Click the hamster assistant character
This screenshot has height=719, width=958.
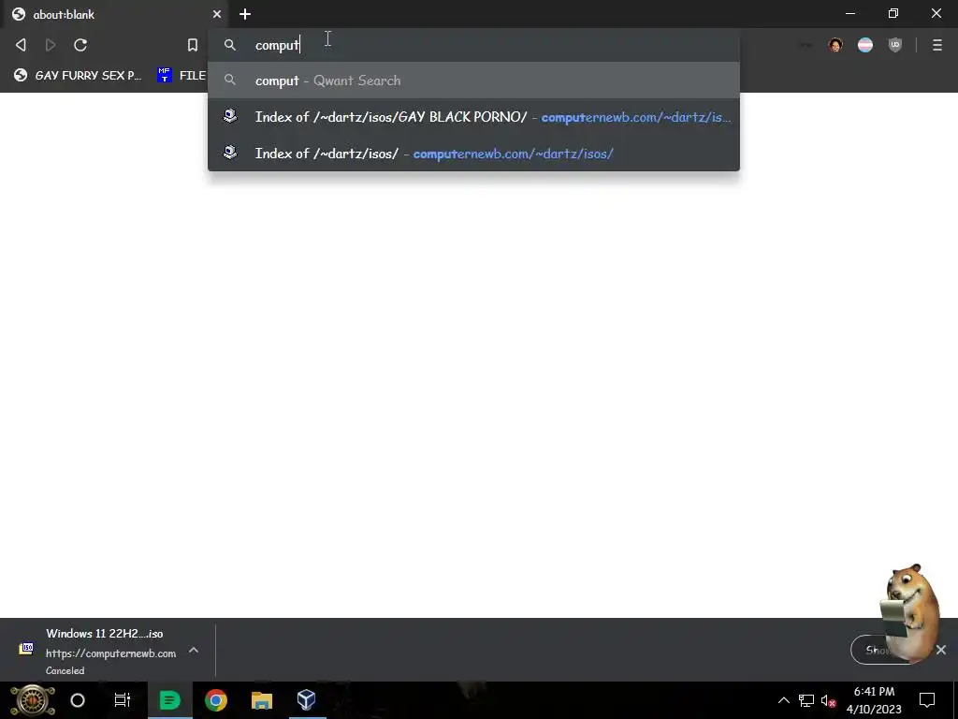[x=909, y=613]
